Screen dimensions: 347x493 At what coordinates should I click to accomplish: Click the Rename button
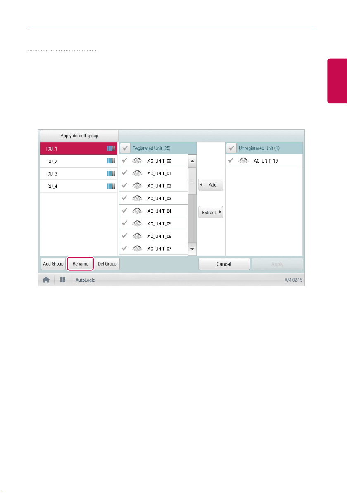[x=81, y=264]
